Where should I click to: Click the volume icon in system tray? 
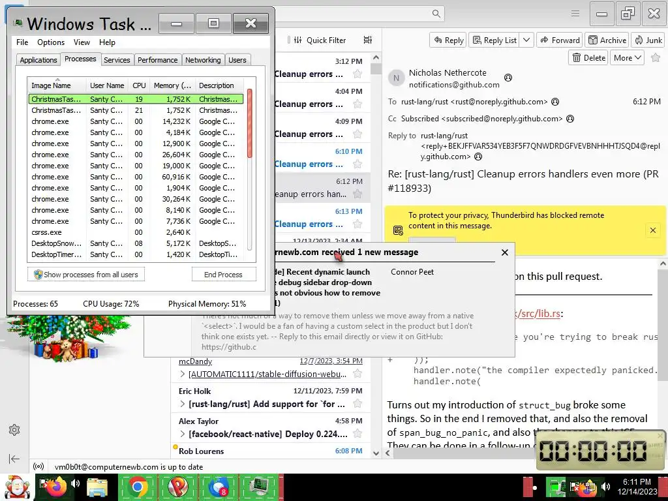(x=605, y=487)
